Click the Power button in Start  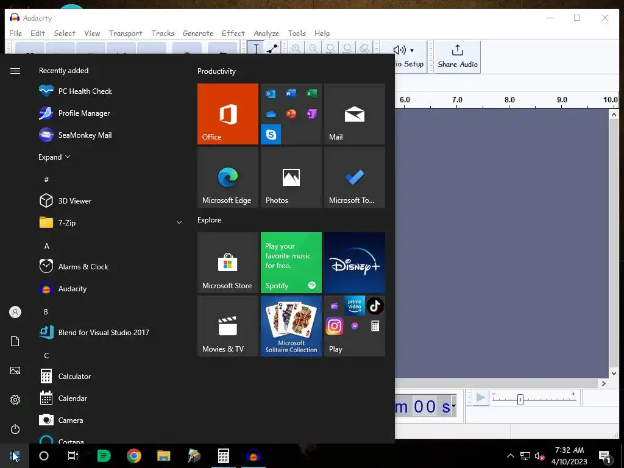pyautogui.click(x=15, y=429)
